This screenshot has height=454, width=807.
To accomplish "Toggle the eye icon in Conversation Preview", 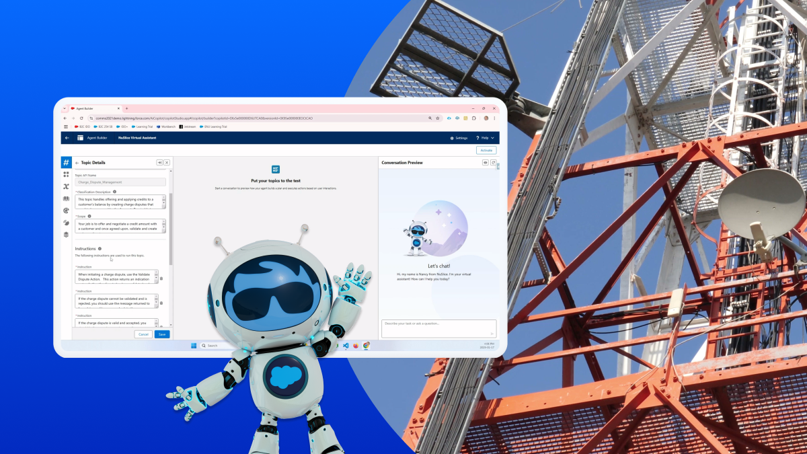I will (x=486, y=162).
